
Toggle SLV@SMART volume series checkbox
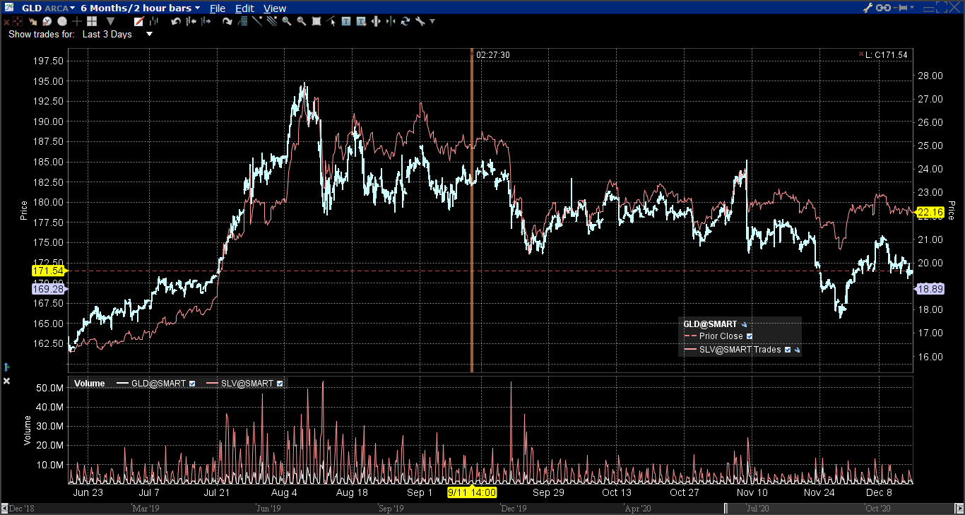click(x=280, y=384)
